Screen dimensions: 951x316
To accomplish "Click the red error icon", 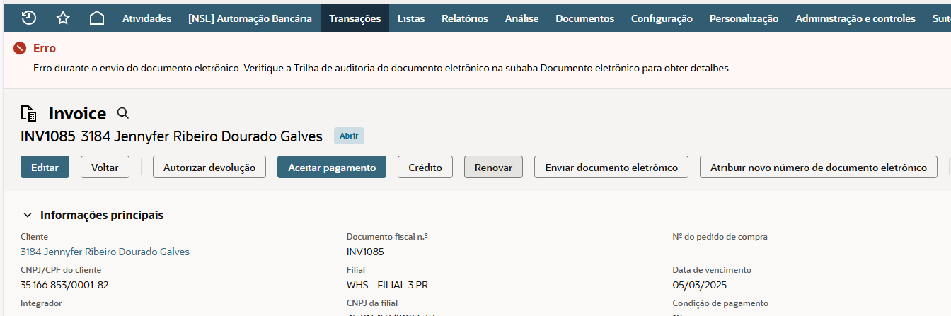I will tap(20, 49).
